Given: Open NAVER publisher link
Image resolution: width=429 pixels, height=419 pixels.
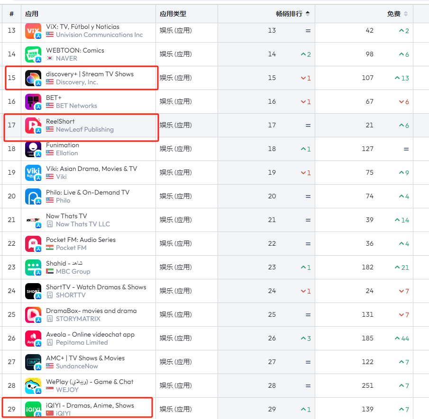Looking at the screenshot, I should pyautogui.click(x=66, y=58).
